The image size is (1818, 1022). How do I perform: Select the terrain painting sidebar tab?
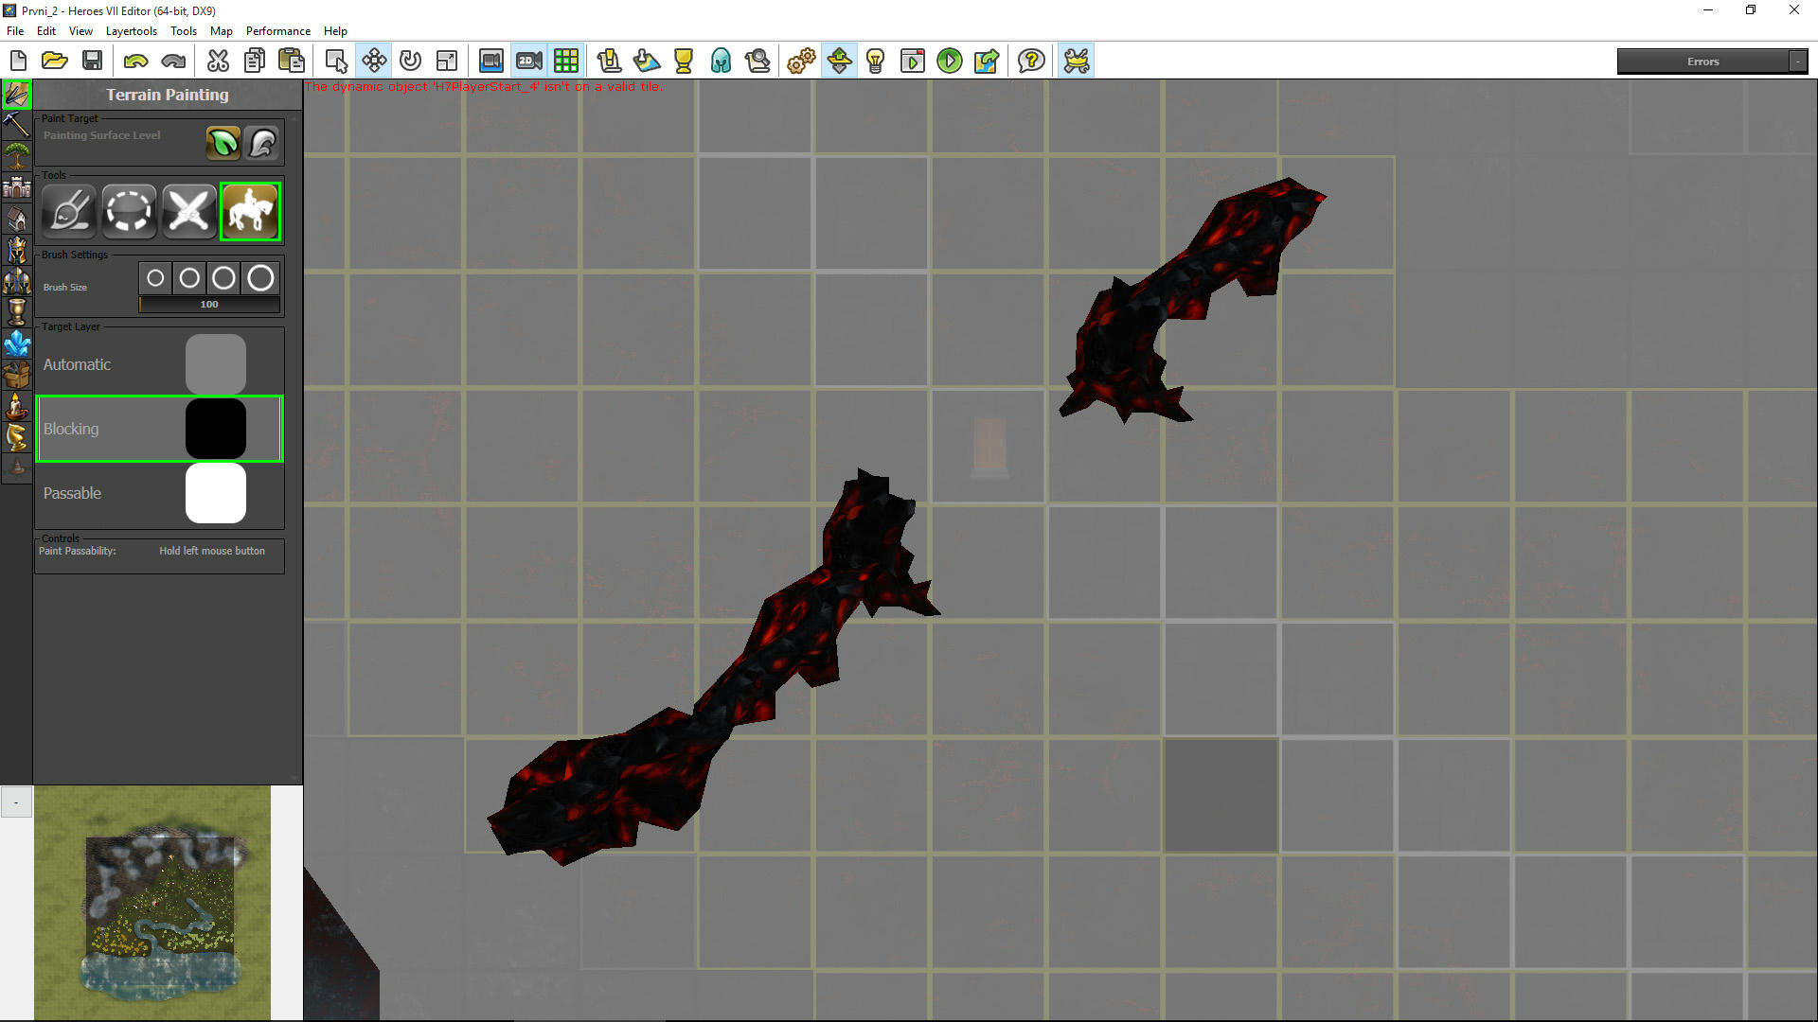click(17, 94)
